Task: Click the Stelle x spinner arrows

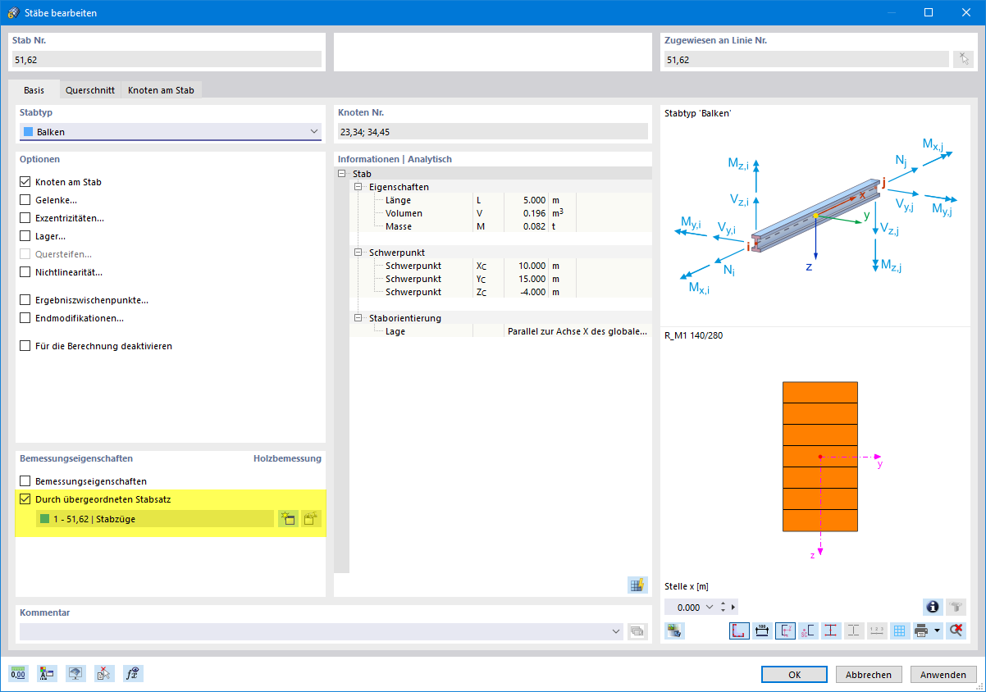Action: [723, 608]
